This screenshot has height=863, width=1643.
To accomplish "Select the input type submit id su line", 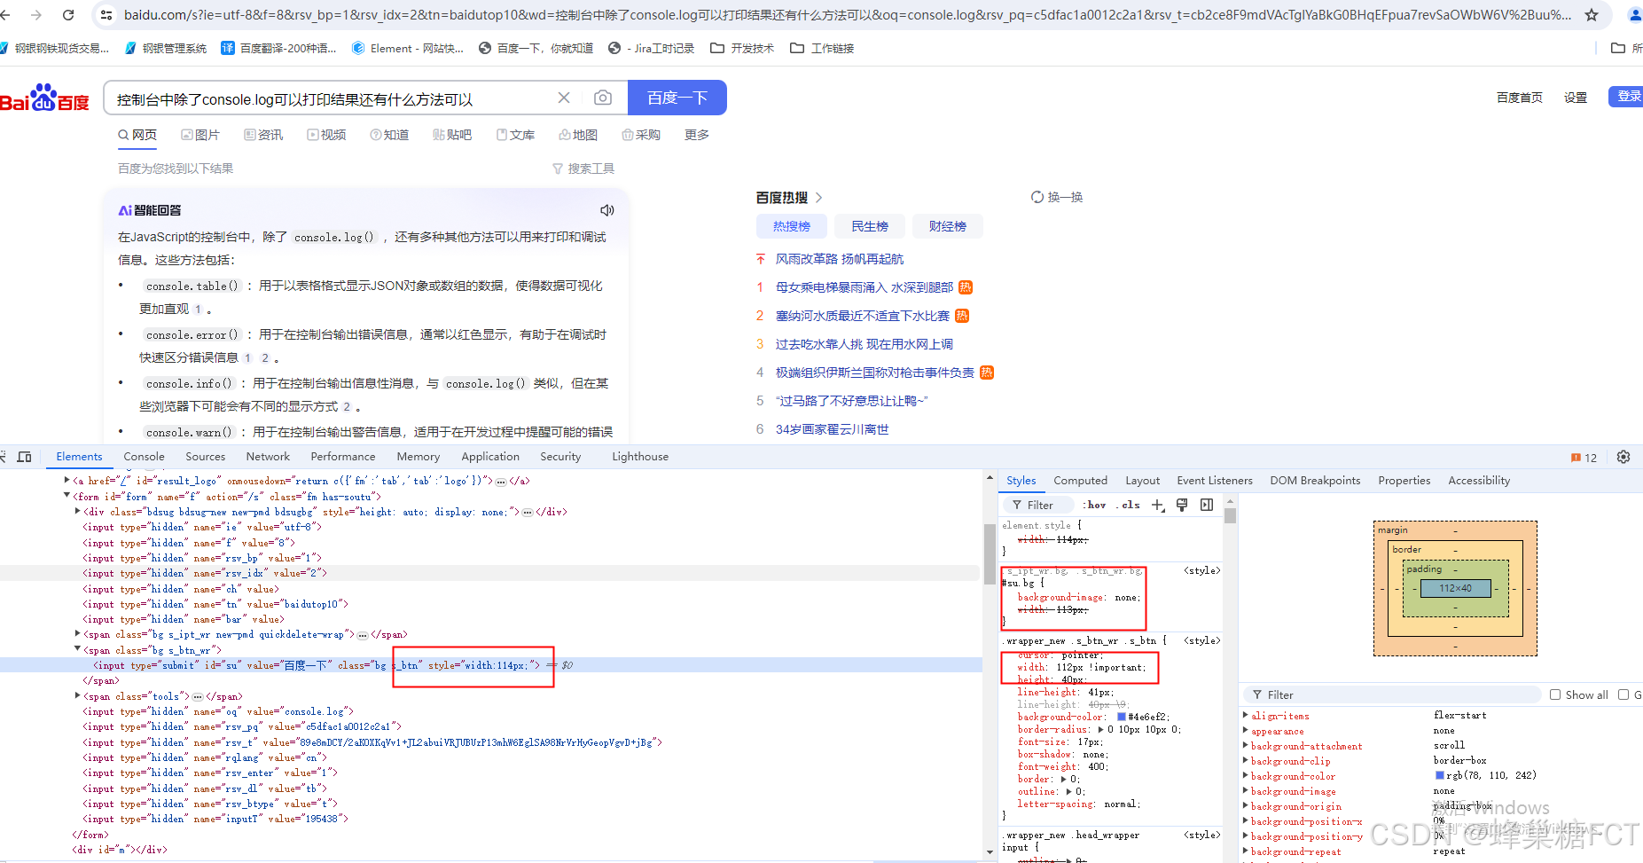I will [490, 665].
